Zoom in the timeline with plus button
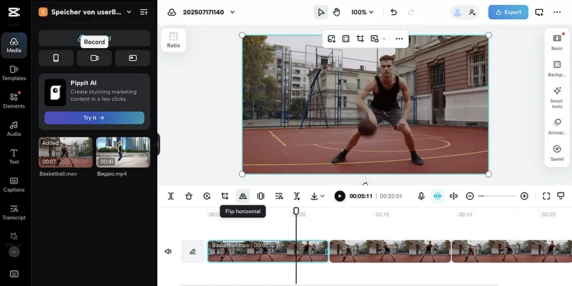The height and width of the screenshot is (286, 572). point(524,196)
